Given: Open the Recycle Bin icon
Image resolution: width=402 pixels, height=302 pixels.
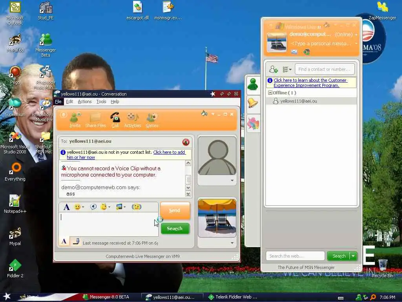Looking at the screenshot, I should 382,269.
